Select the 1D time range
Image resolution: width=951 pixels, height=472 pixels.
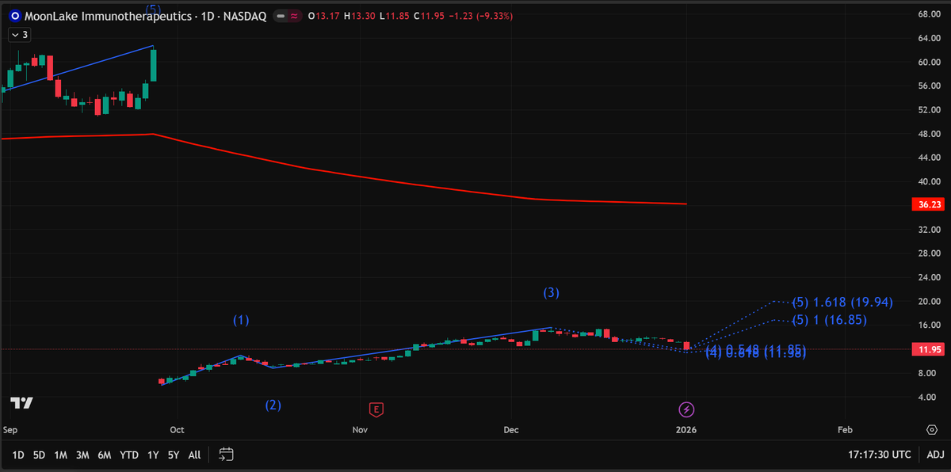pyautogui.click(x=17, y=455)
